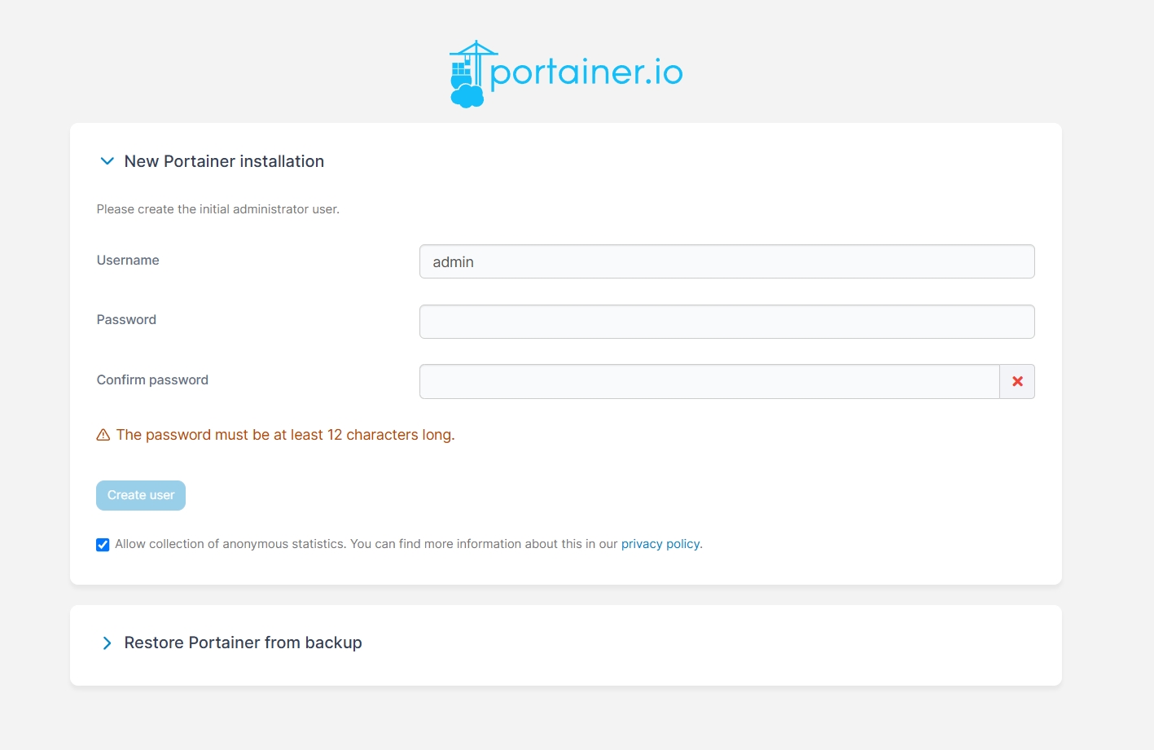Click the portainer.io wordmark text

click(586, 72)
